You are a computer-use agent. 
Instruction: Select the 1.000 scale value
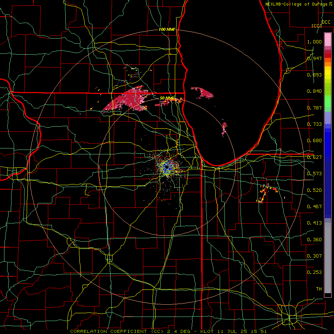tap(314, 42)
